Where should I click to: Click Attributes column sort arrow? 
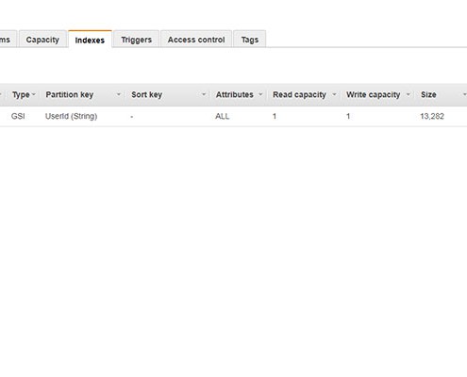(x=260, y=94)
